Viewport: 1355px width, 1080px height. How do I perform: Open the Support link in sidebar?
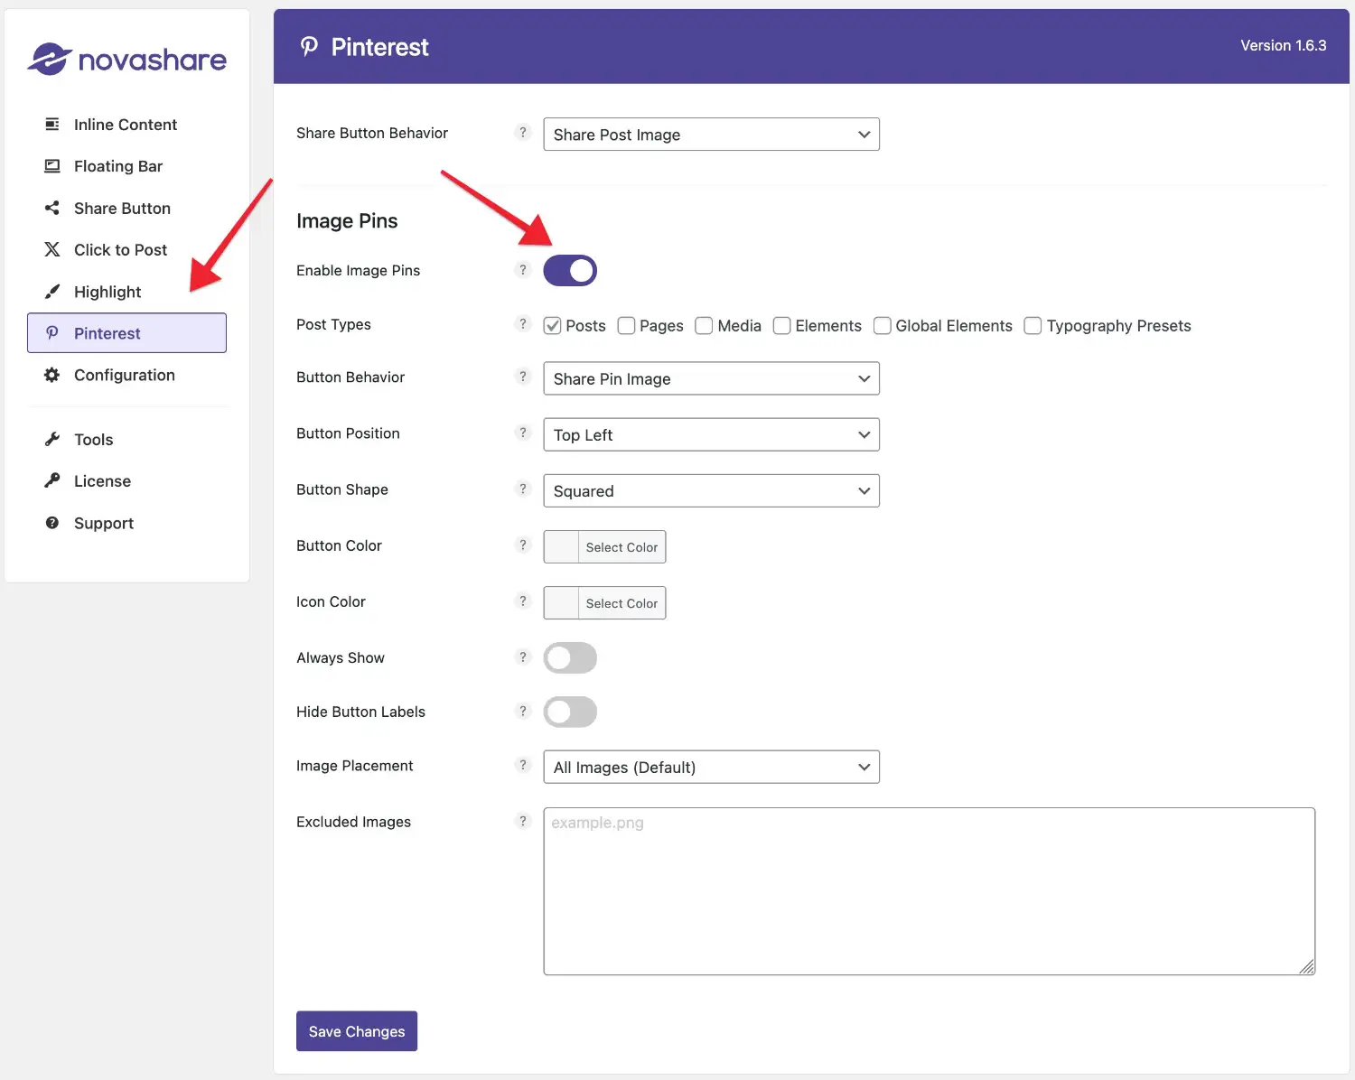(103, 524)
